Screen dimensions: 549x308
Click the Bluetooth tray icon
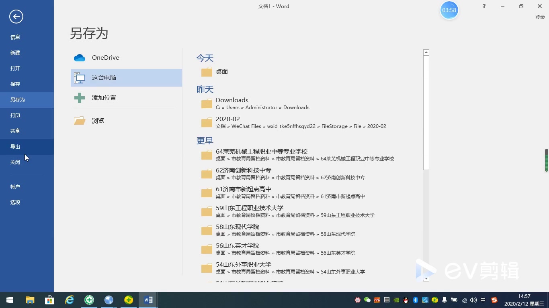pyautogui.click(x=415, y=300)
